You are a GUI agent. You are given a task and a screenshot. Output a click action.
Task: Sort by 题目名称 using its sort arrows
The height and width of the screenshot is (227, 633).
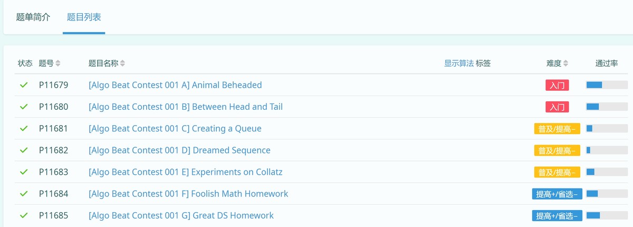click(122, 63)
